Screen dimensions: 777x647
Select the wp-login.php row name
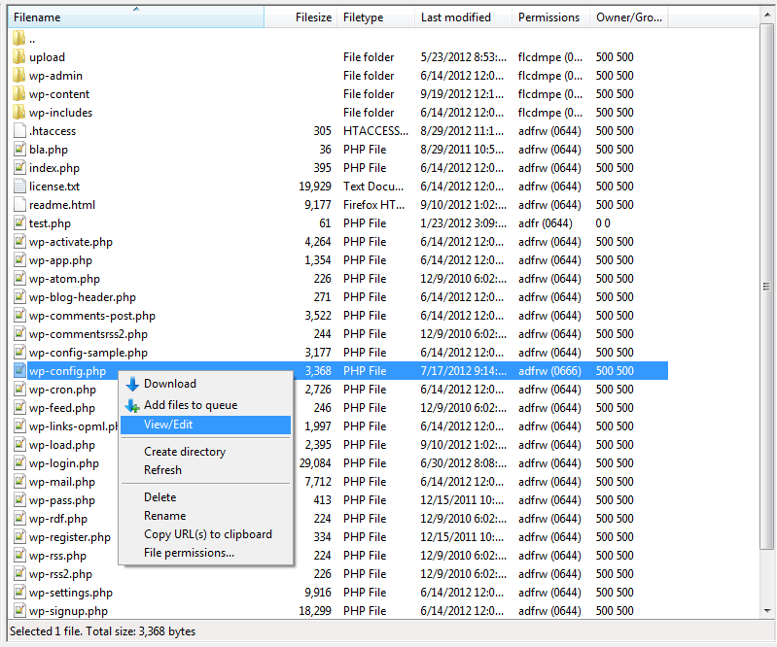64,463
